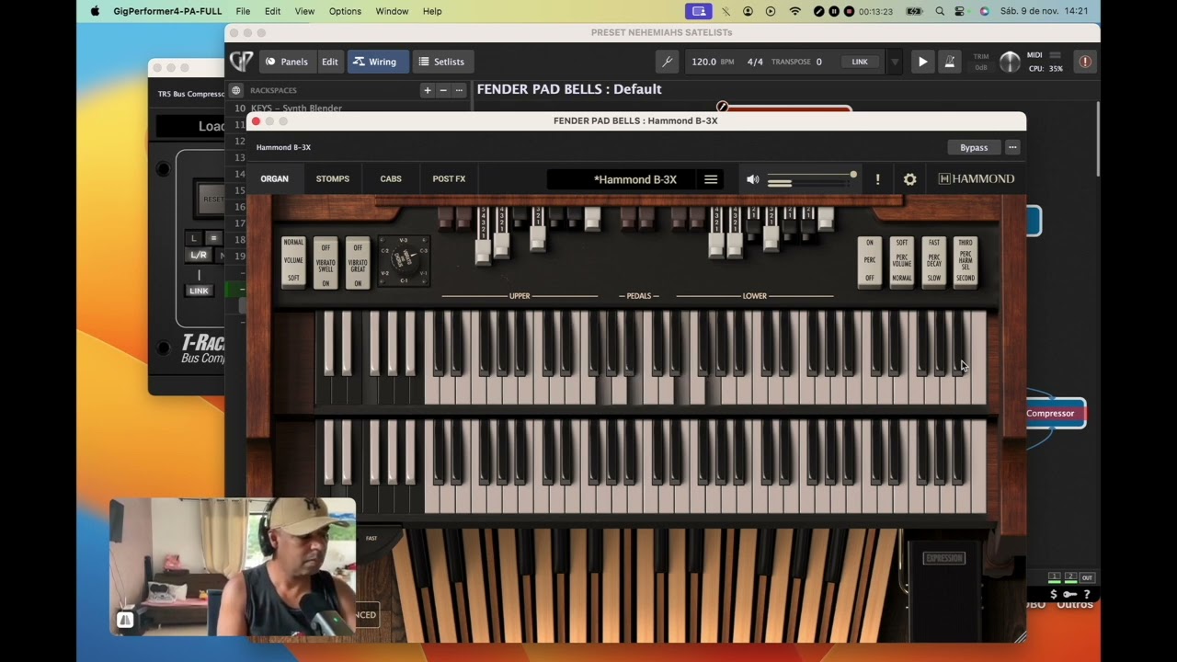
Task: Toggle the Perc Harm Sel switch
Action: [x=966, y=261]
